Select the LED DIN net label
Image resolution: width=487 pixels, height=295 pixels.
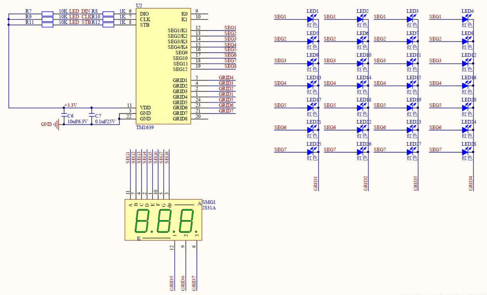click(x=80, y=11)
